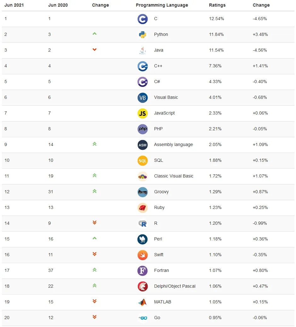Click the Python logo icon
The image size is (296, 327).
tap(142, 35)
